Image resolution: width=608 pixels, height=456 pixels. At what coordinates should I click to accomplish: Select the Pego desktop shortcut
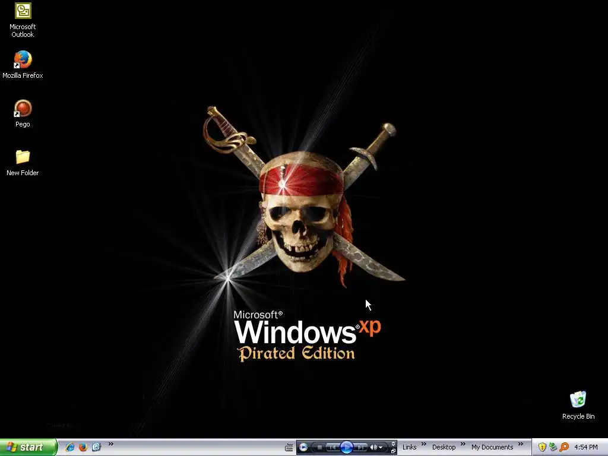coord(23,113)
